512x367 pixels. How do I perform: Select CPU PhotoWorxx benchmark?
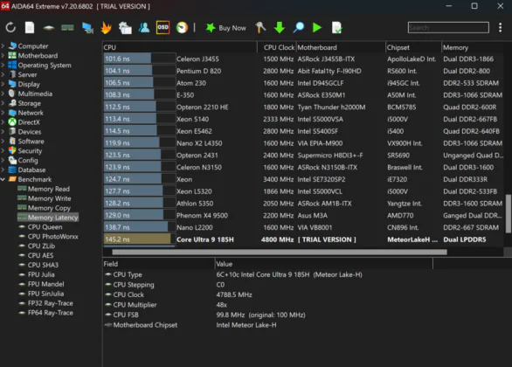tap(53, 237)
